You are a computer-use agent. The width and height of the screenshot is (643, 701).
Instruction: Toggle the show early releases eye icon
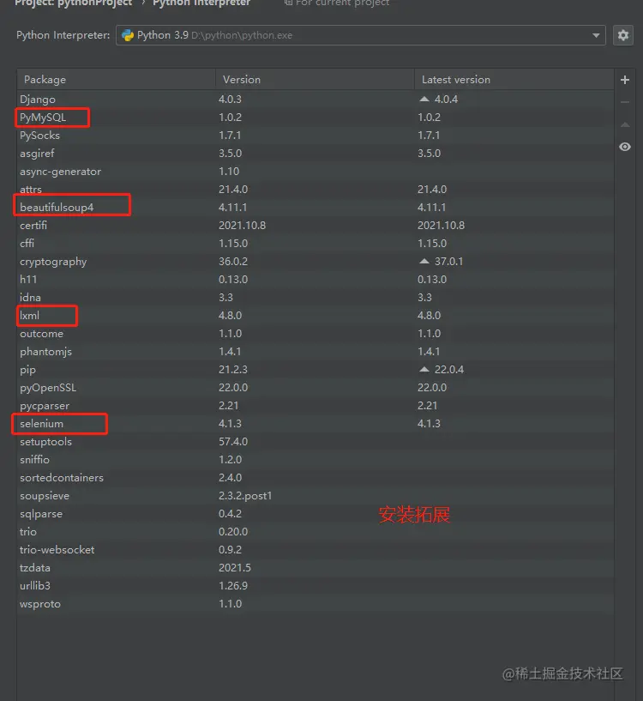[625, 147]
